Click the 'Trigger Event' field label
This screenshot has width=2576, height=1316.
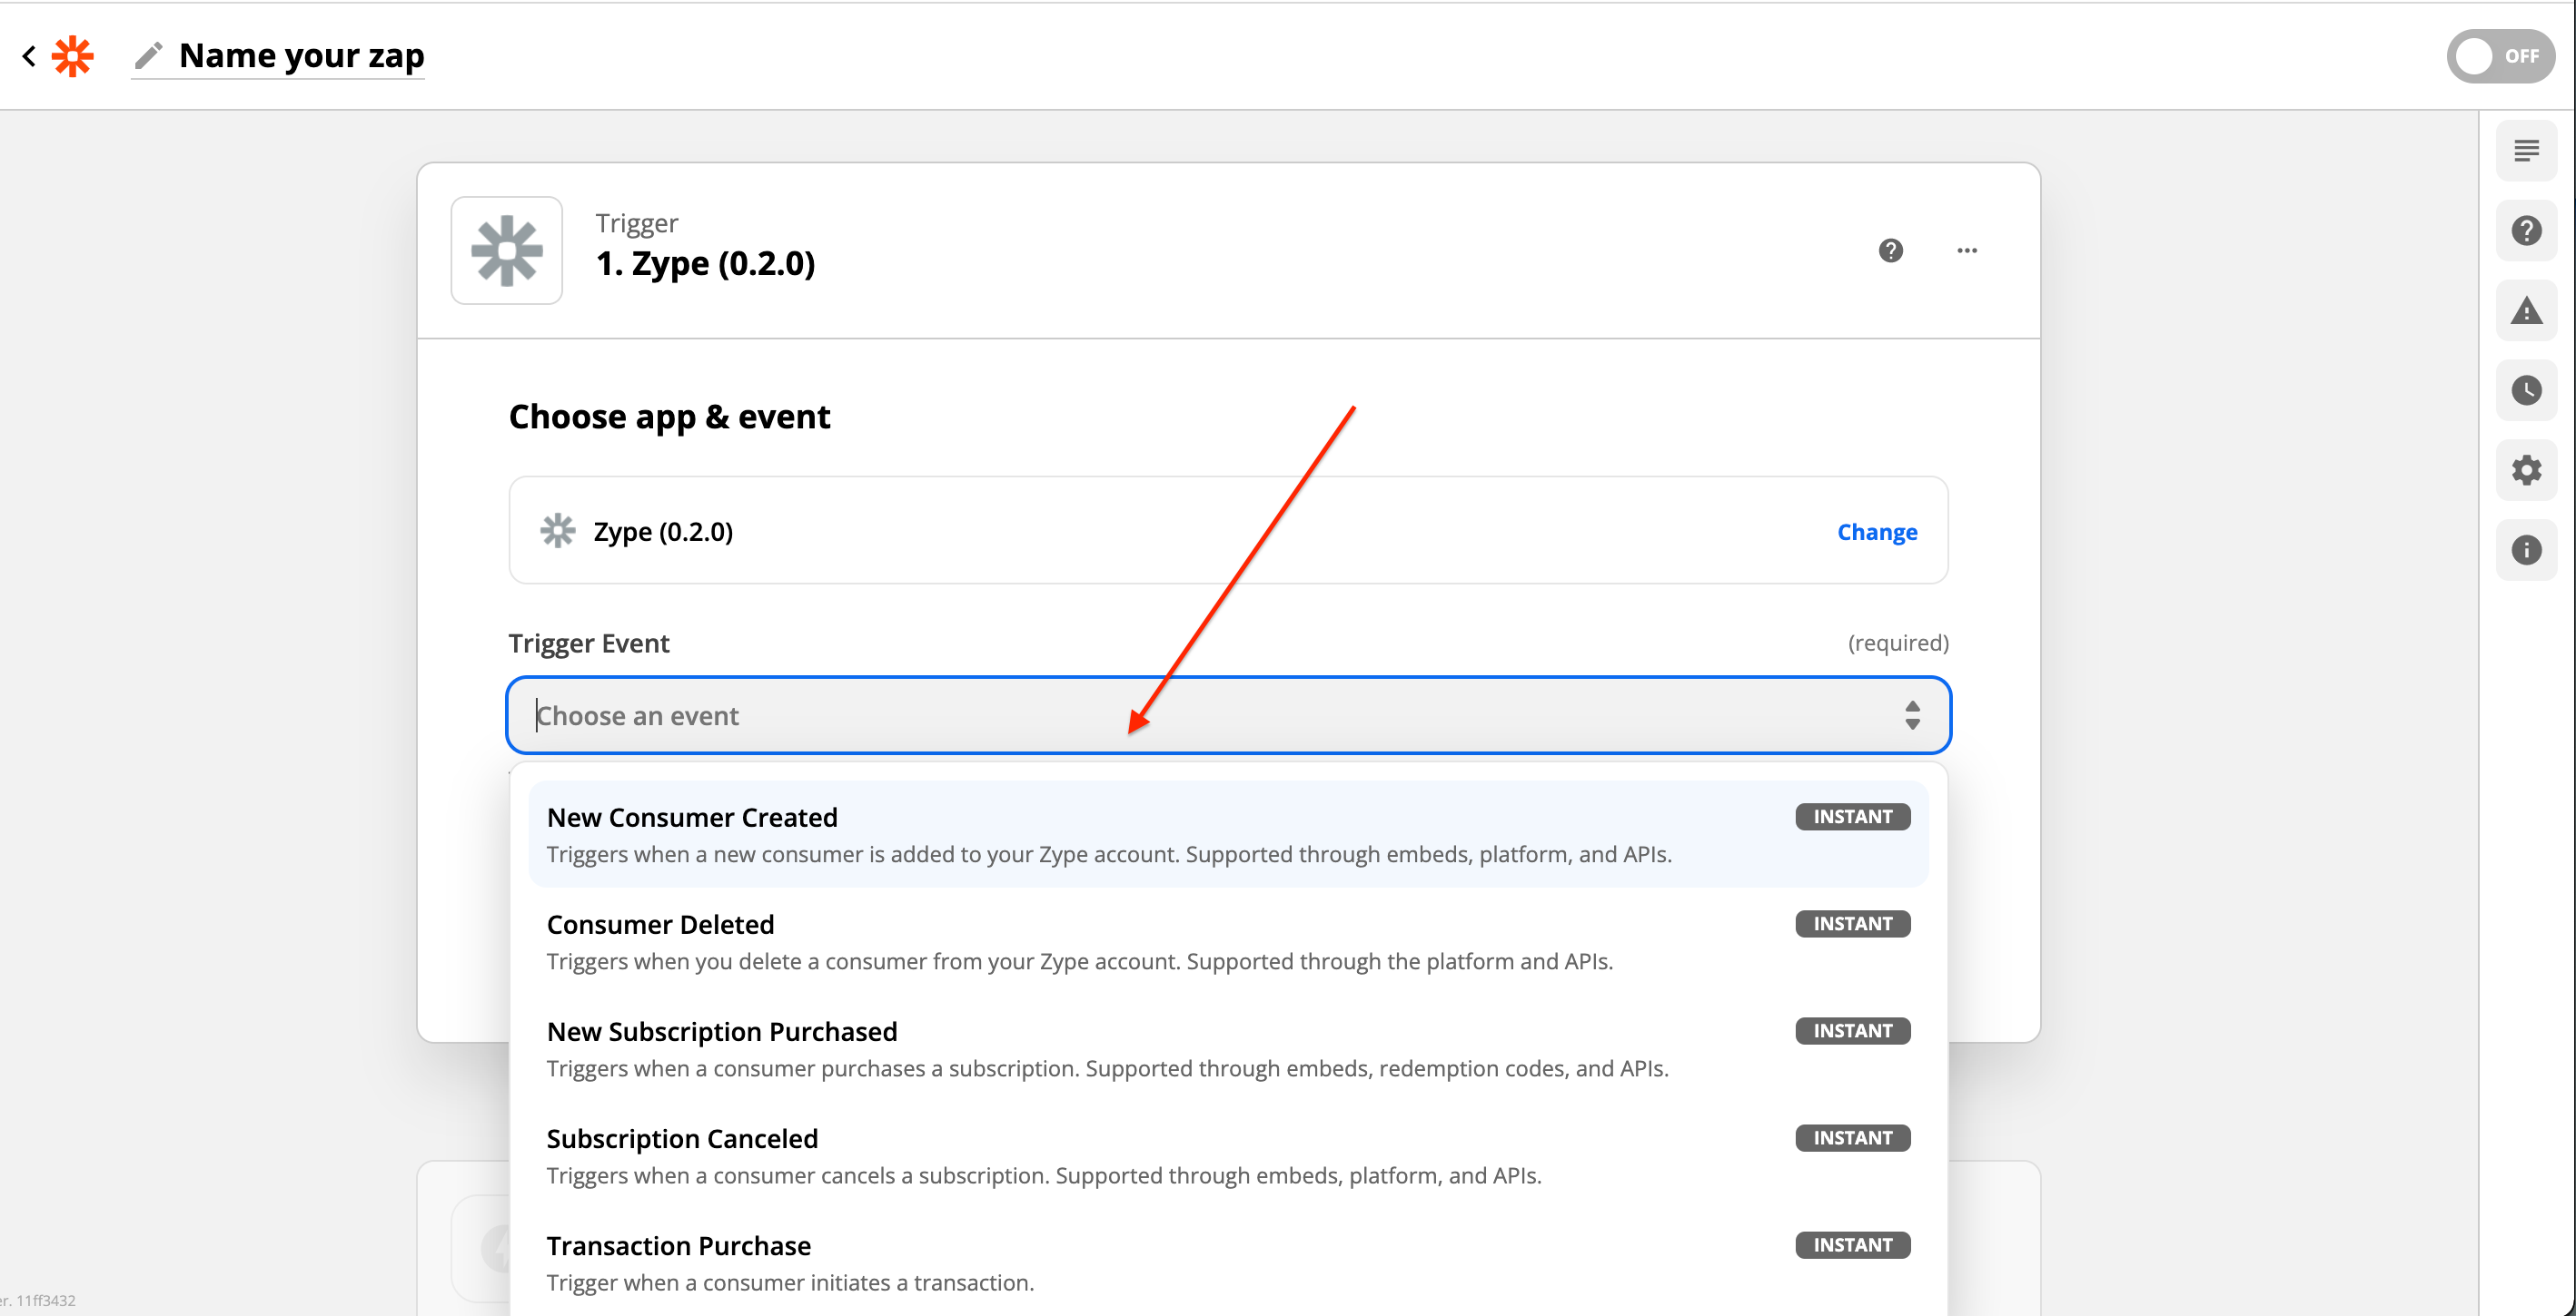click(589, 643)
